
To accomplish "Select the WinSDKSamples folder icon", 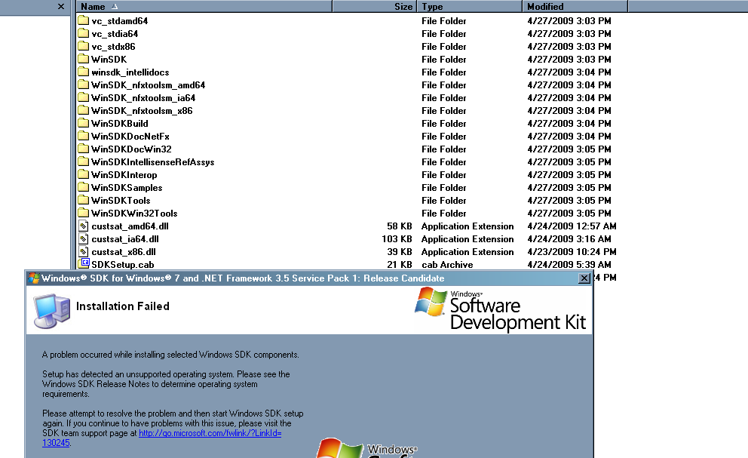I will (84, 187).
